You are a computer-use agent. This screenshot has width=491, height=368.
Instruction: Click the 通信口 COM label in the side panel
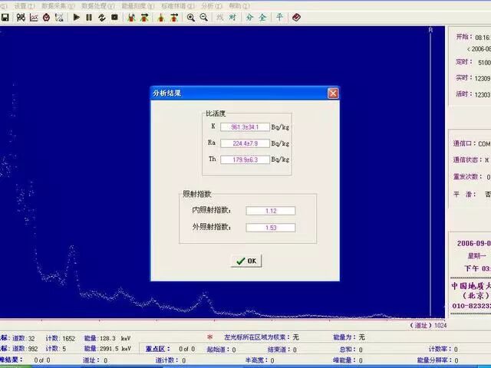[x=472, y=143]
